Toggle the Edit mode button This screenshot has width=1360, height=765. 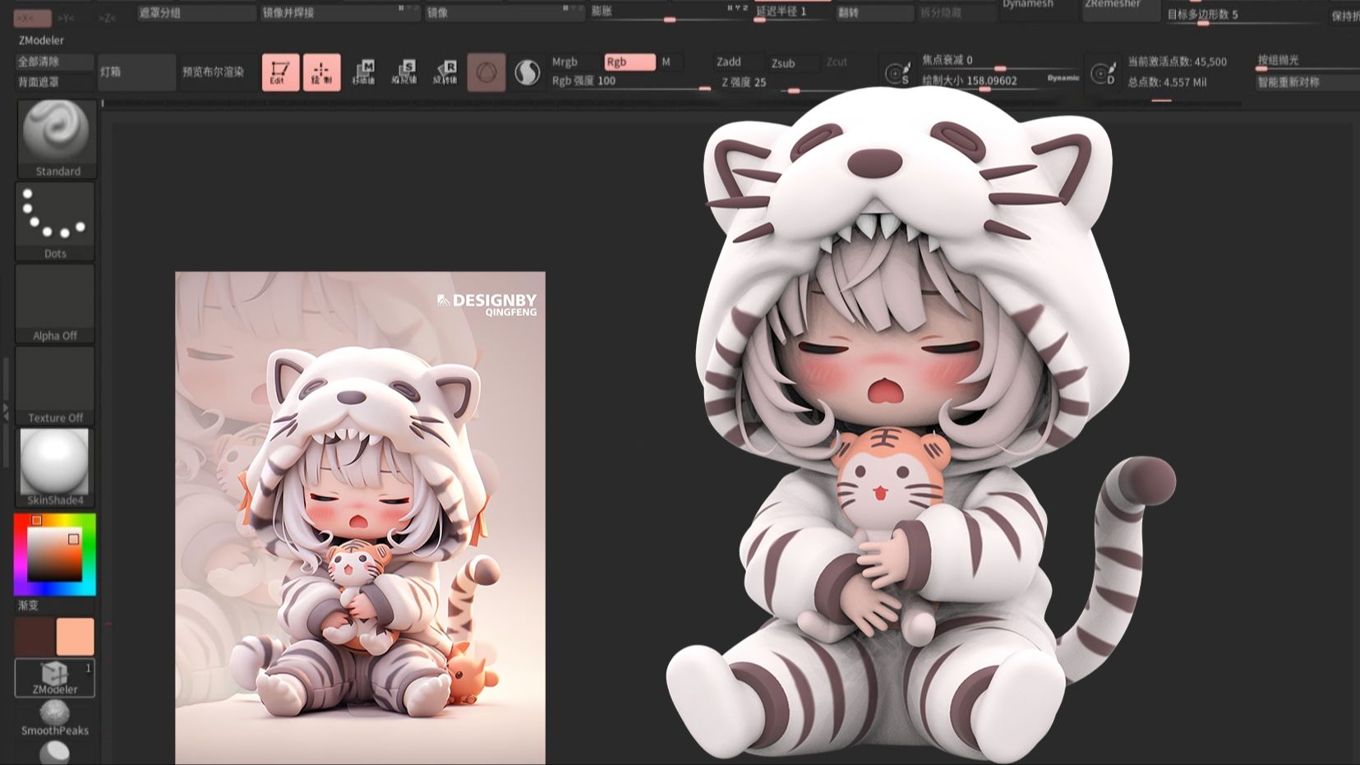(280, 72)
